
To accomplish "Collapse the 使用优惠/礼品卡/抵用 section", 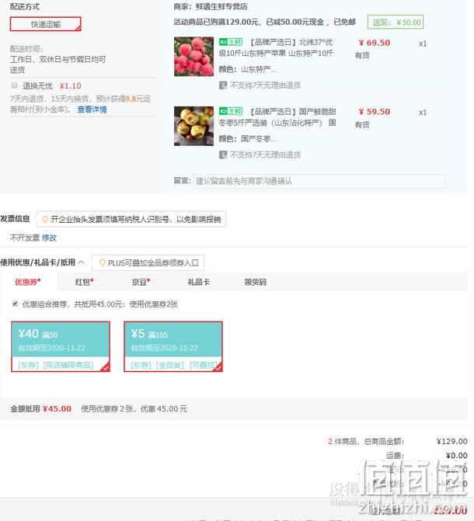I will coord(81,262).
